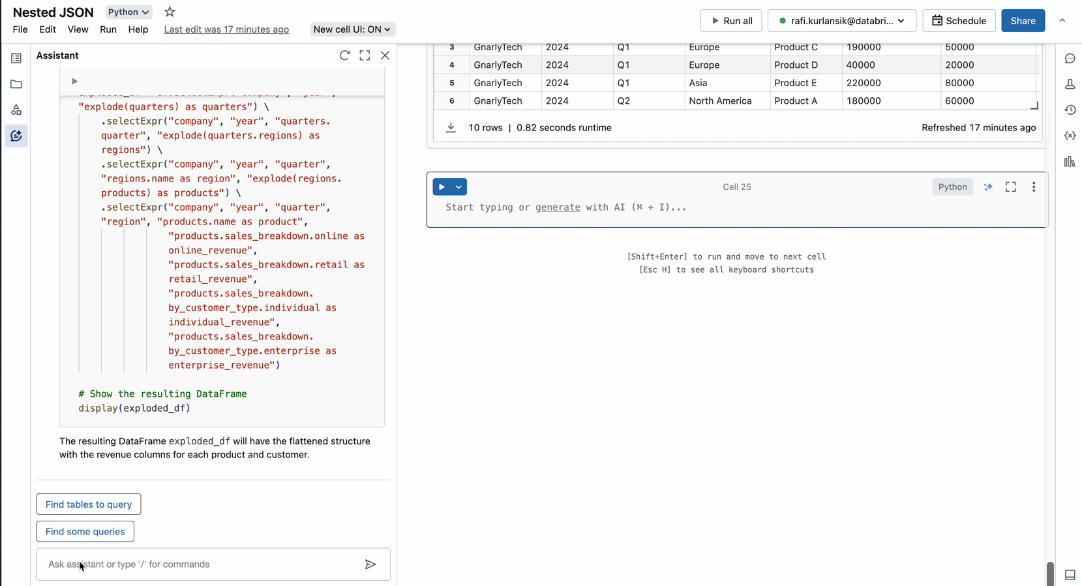
Task: Click the AI sparkle icon in Cell 25
Action: pyautogui.click(x=988, y=187)
